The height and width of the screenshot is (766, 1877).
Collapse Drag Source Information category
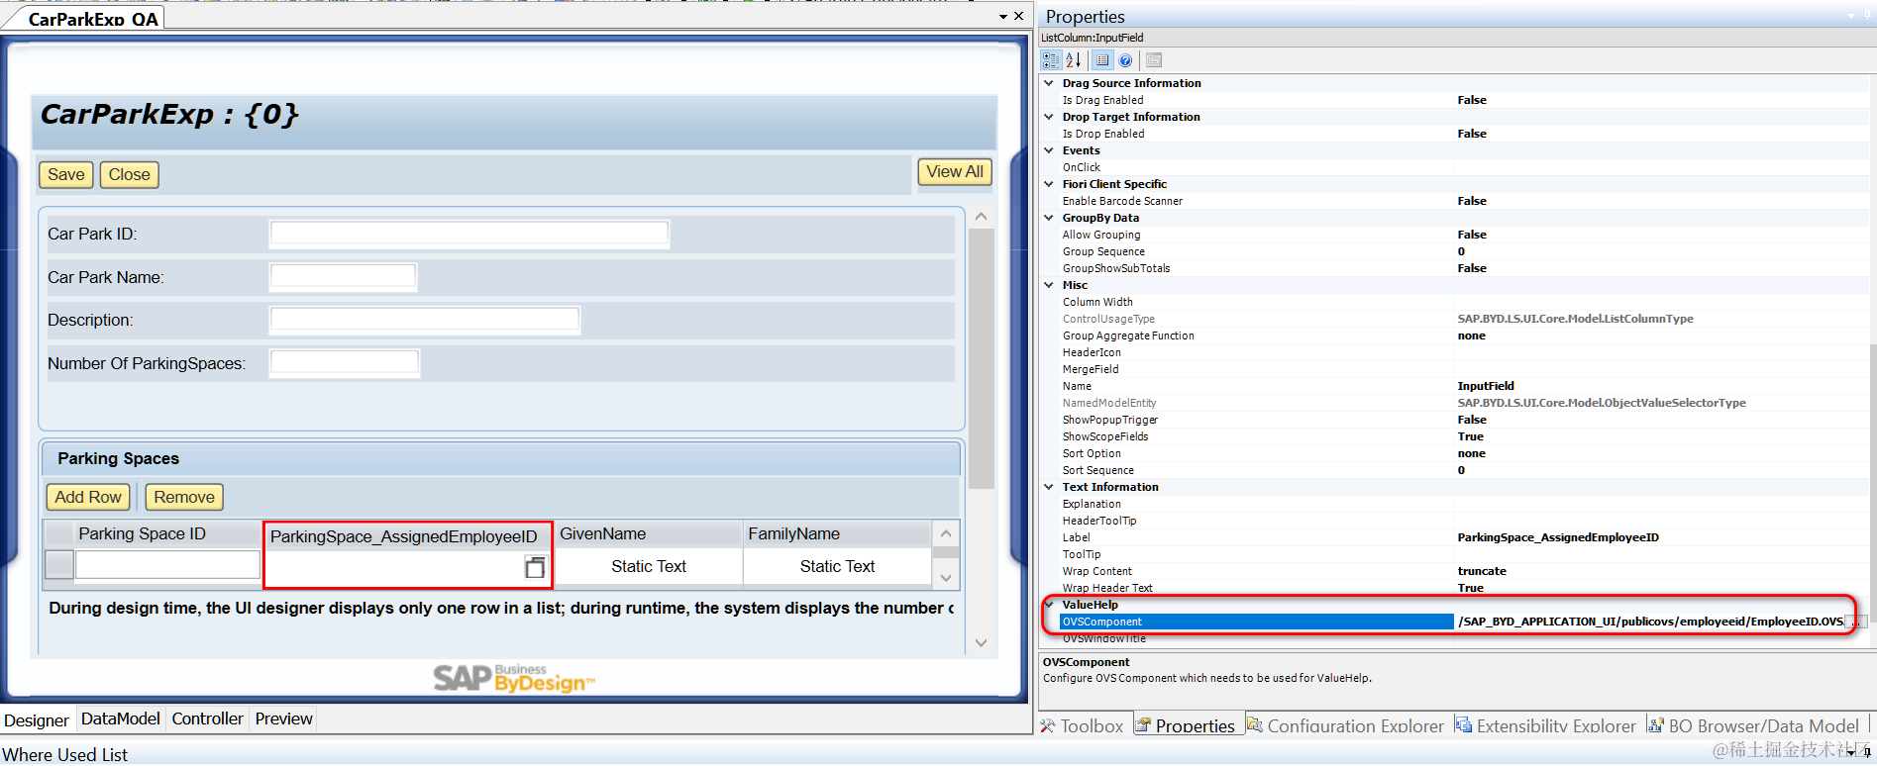pos(1049,83)
